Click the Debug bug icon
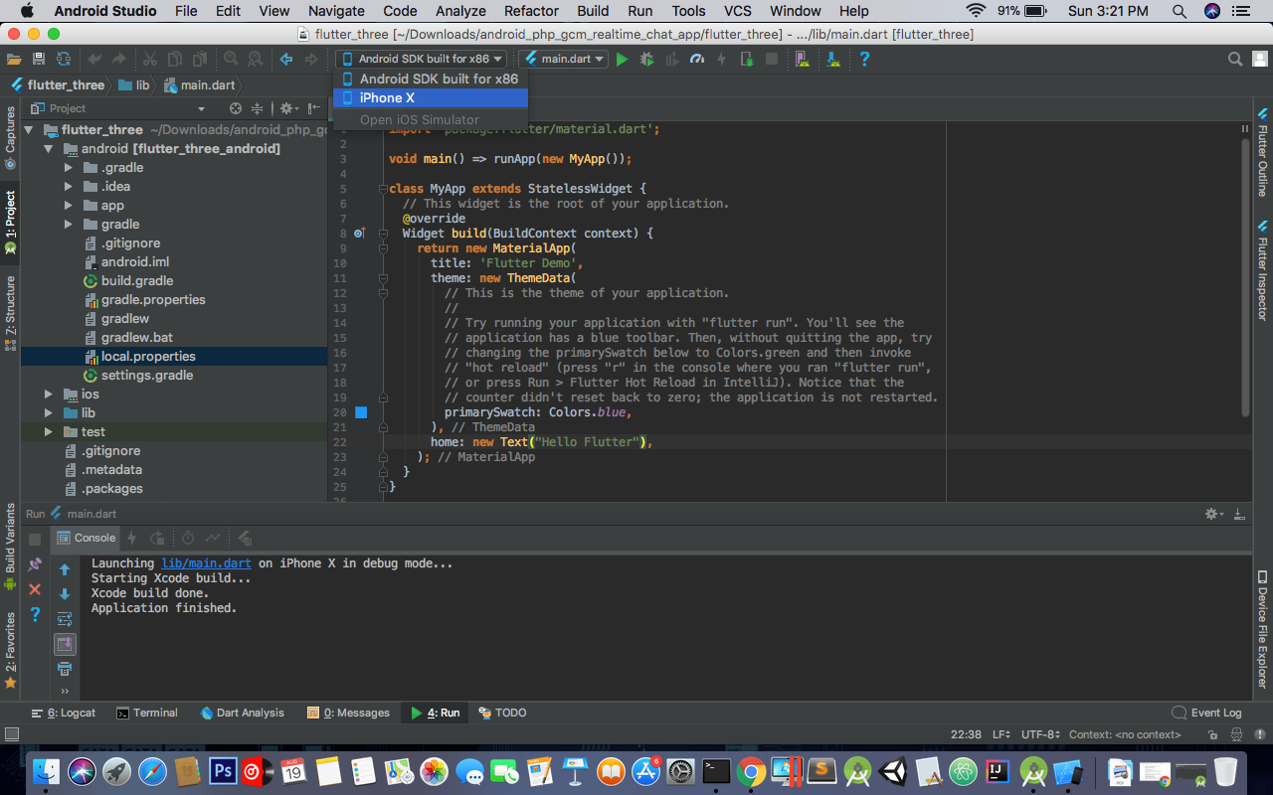This screenshot has height=795, width=1273. point(647,60)
